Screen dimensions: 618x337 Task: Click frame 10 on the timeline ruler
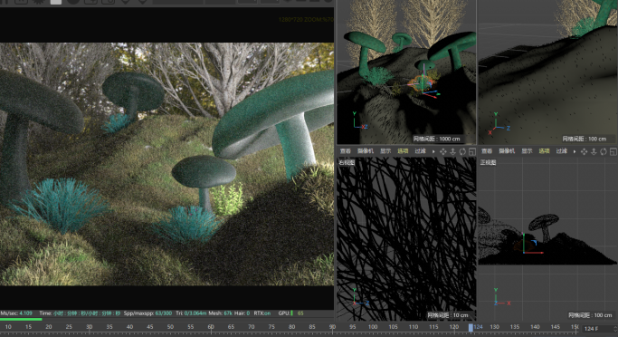8,327
